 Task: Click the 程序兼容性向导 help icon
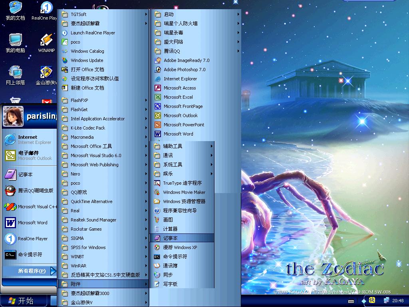pos(157,211)
